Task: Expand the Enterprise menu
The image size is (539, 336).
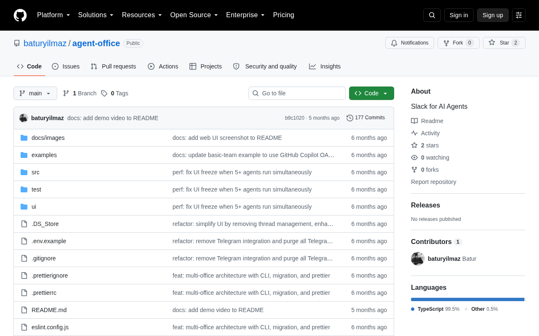Action: coord(245,15)
